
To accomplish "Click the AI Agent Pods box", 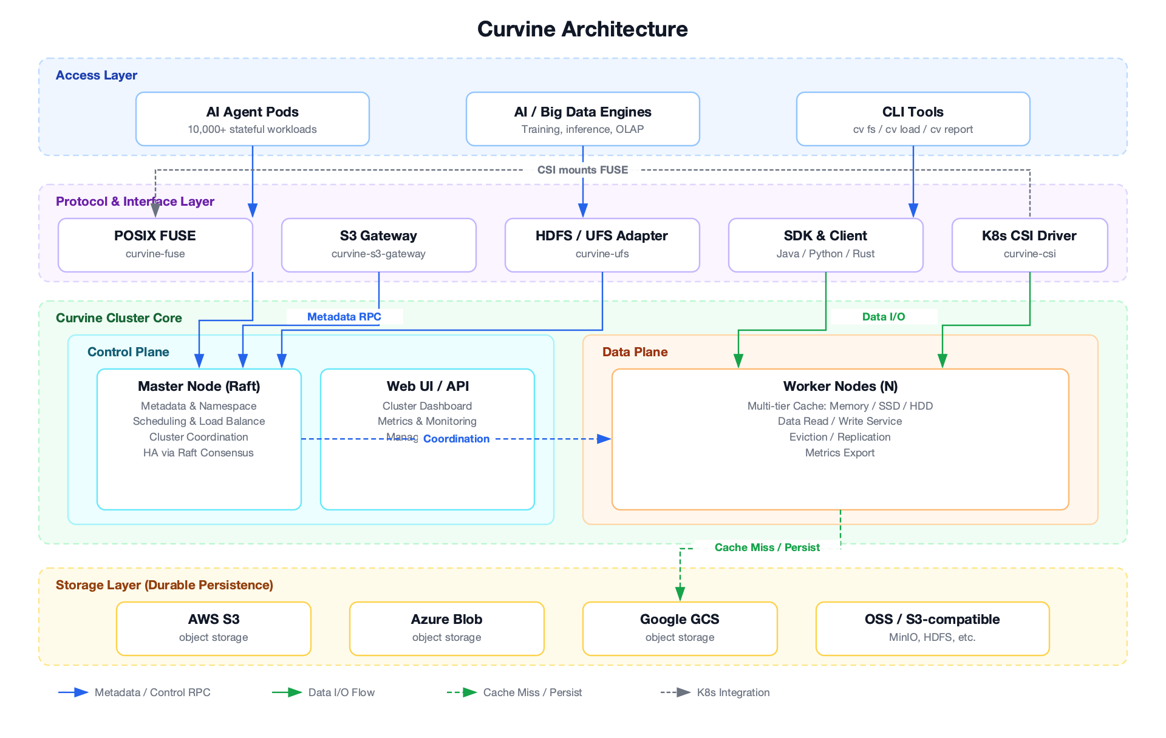I will point(253,119).
